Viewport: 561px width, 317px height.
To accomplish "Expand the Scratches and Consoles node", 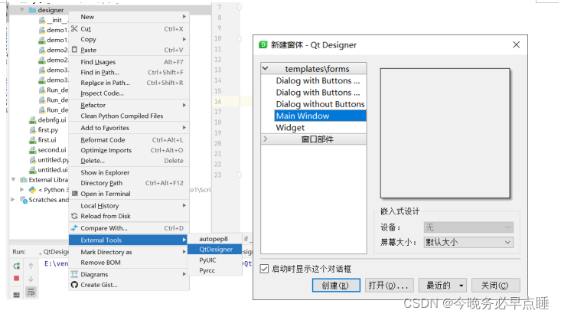I will click(13, 200).
